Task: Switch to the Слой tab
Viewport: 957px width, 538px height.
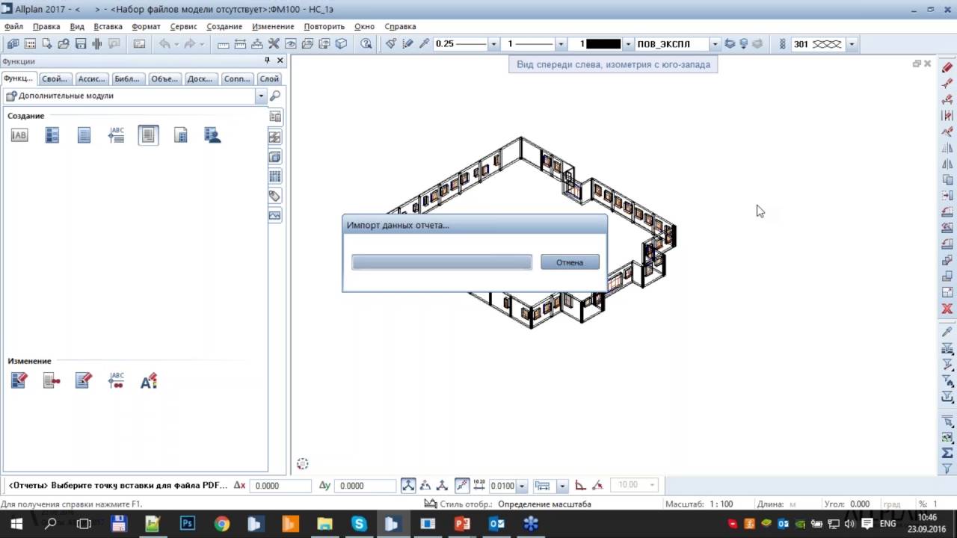Action: [x=269, y=78]
